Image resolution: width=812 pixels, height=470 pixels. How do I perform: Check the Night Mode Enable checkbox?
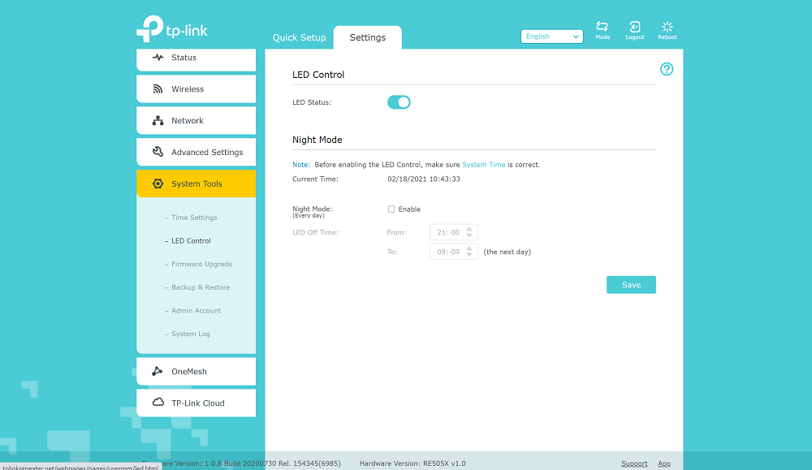point(391,209)
